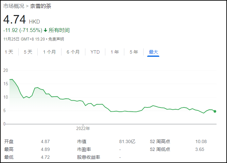The width and height of the screenshot is (227, 163).
Task: Click the 15 y-axis label
Action: 6,84
